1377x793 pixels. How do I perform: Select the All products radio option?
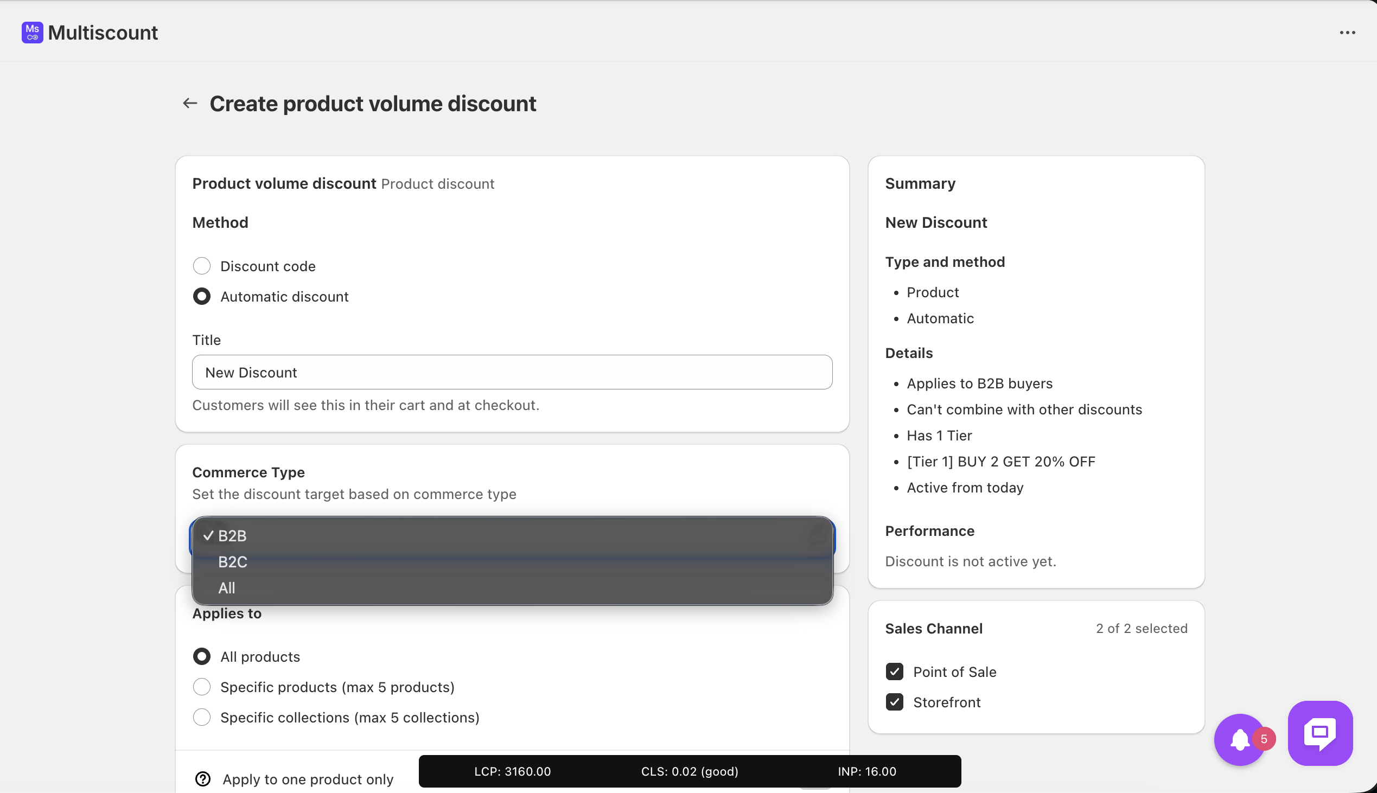tap(201, 656)
